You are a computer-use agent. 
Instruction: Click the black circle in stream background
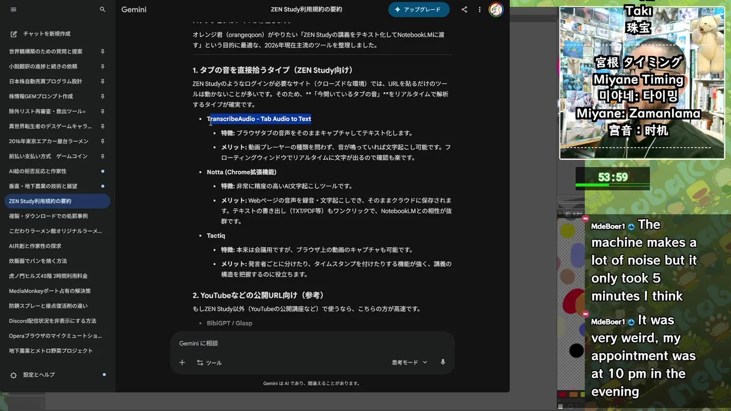(576, 350)
